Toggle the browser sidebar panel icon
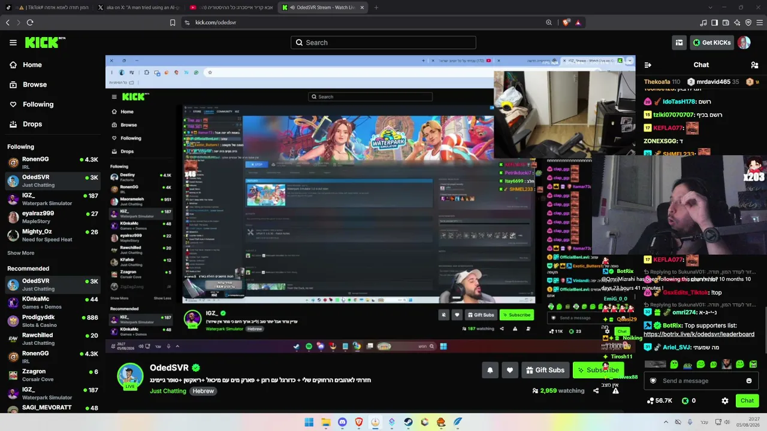 pyautogui.click(x=714, y=22)
